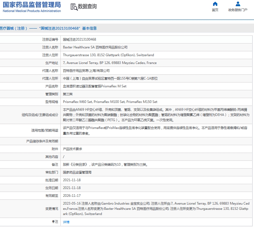Click the 附件 label

55,149
